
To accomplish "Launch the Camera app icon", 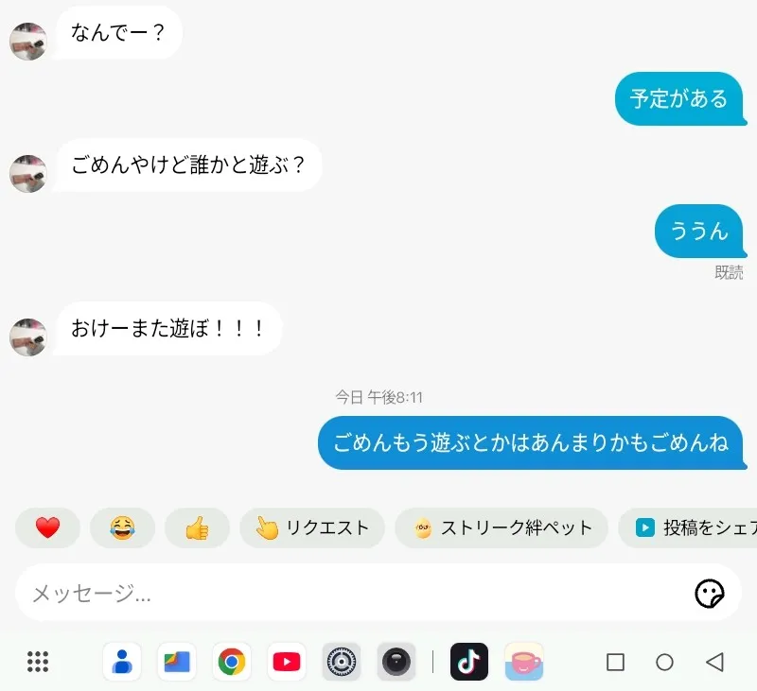I will [396, 662].
